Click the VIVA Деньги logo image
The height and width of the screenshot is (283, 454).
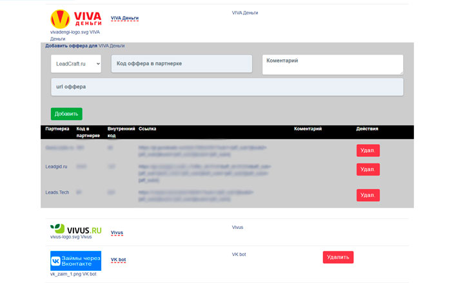tap(76, 19)
